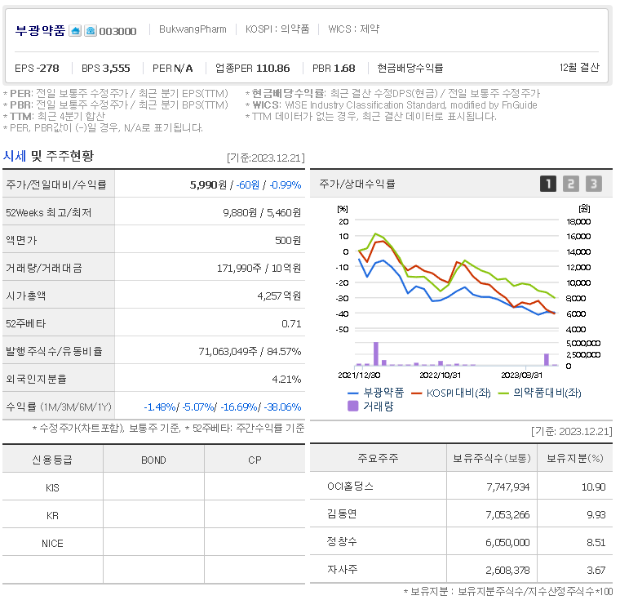The width and height of the screenshot is (620, 609).
Task: Switch the chart to tab 2
Action: [570, 184]
